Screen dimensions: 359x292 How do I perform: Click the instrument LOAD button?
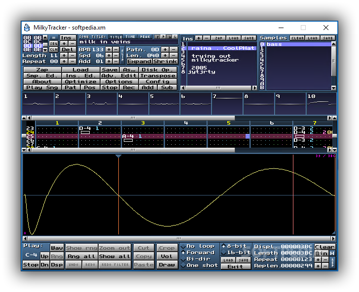pyautogui.click(x=234, y=38)
